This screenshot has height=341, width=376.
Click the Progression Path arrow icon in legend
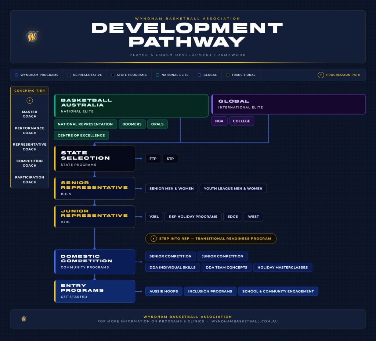(x=321, y=75)
